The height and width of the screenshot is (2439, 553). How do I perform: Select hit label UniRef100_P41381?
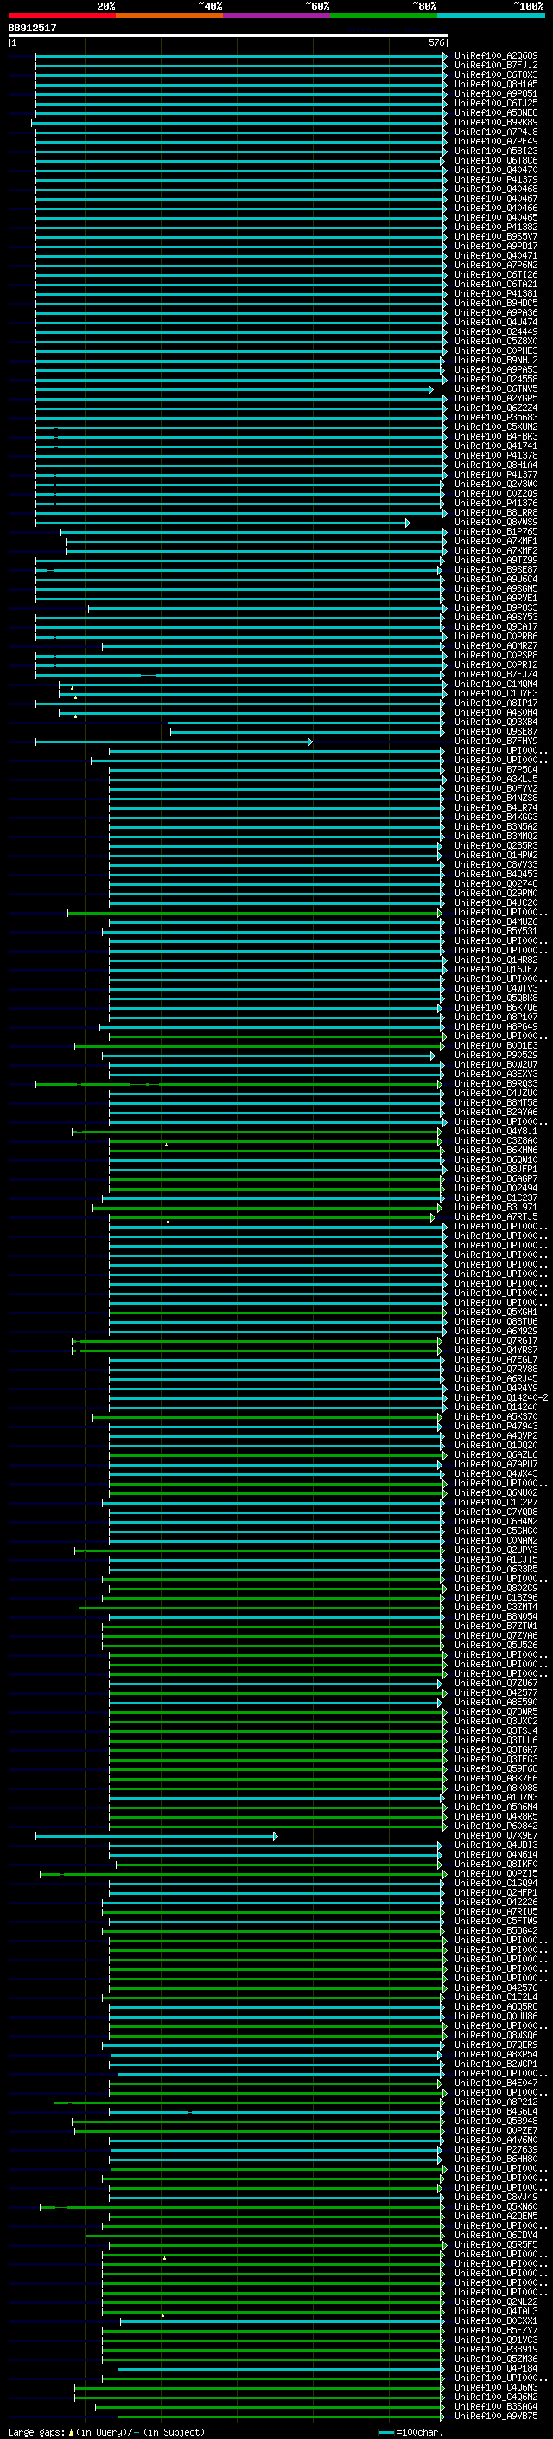[496, 293]
